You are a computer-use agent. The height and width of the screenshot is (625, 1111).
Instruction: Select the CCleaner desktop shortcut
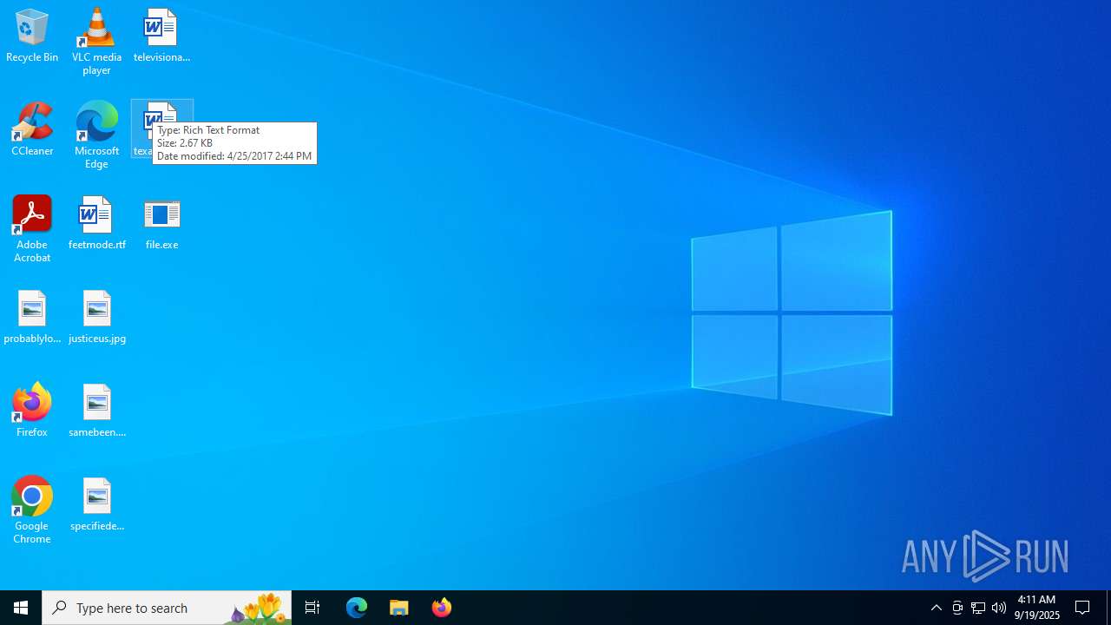click(x=32, y=130)
